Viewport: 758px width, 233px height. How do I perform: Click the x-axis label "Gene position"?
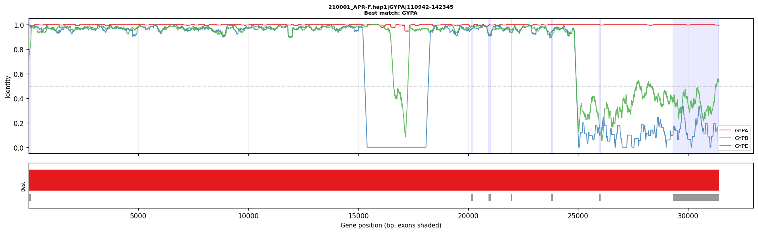pos(391,225)
